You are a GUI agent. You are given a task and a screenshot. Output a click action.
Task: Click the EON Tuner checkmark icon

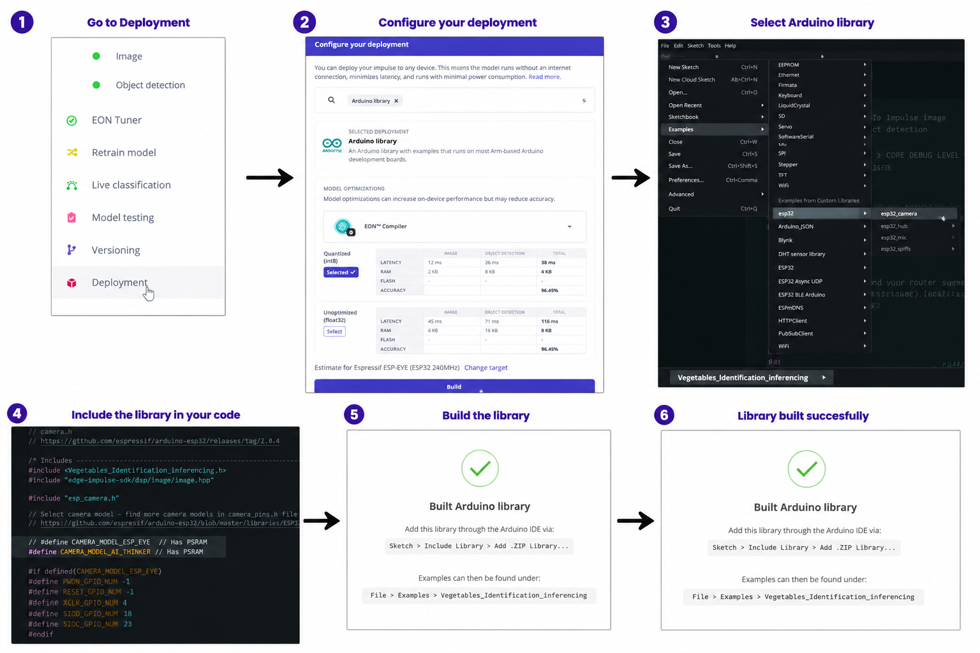(x=71, y=121)
